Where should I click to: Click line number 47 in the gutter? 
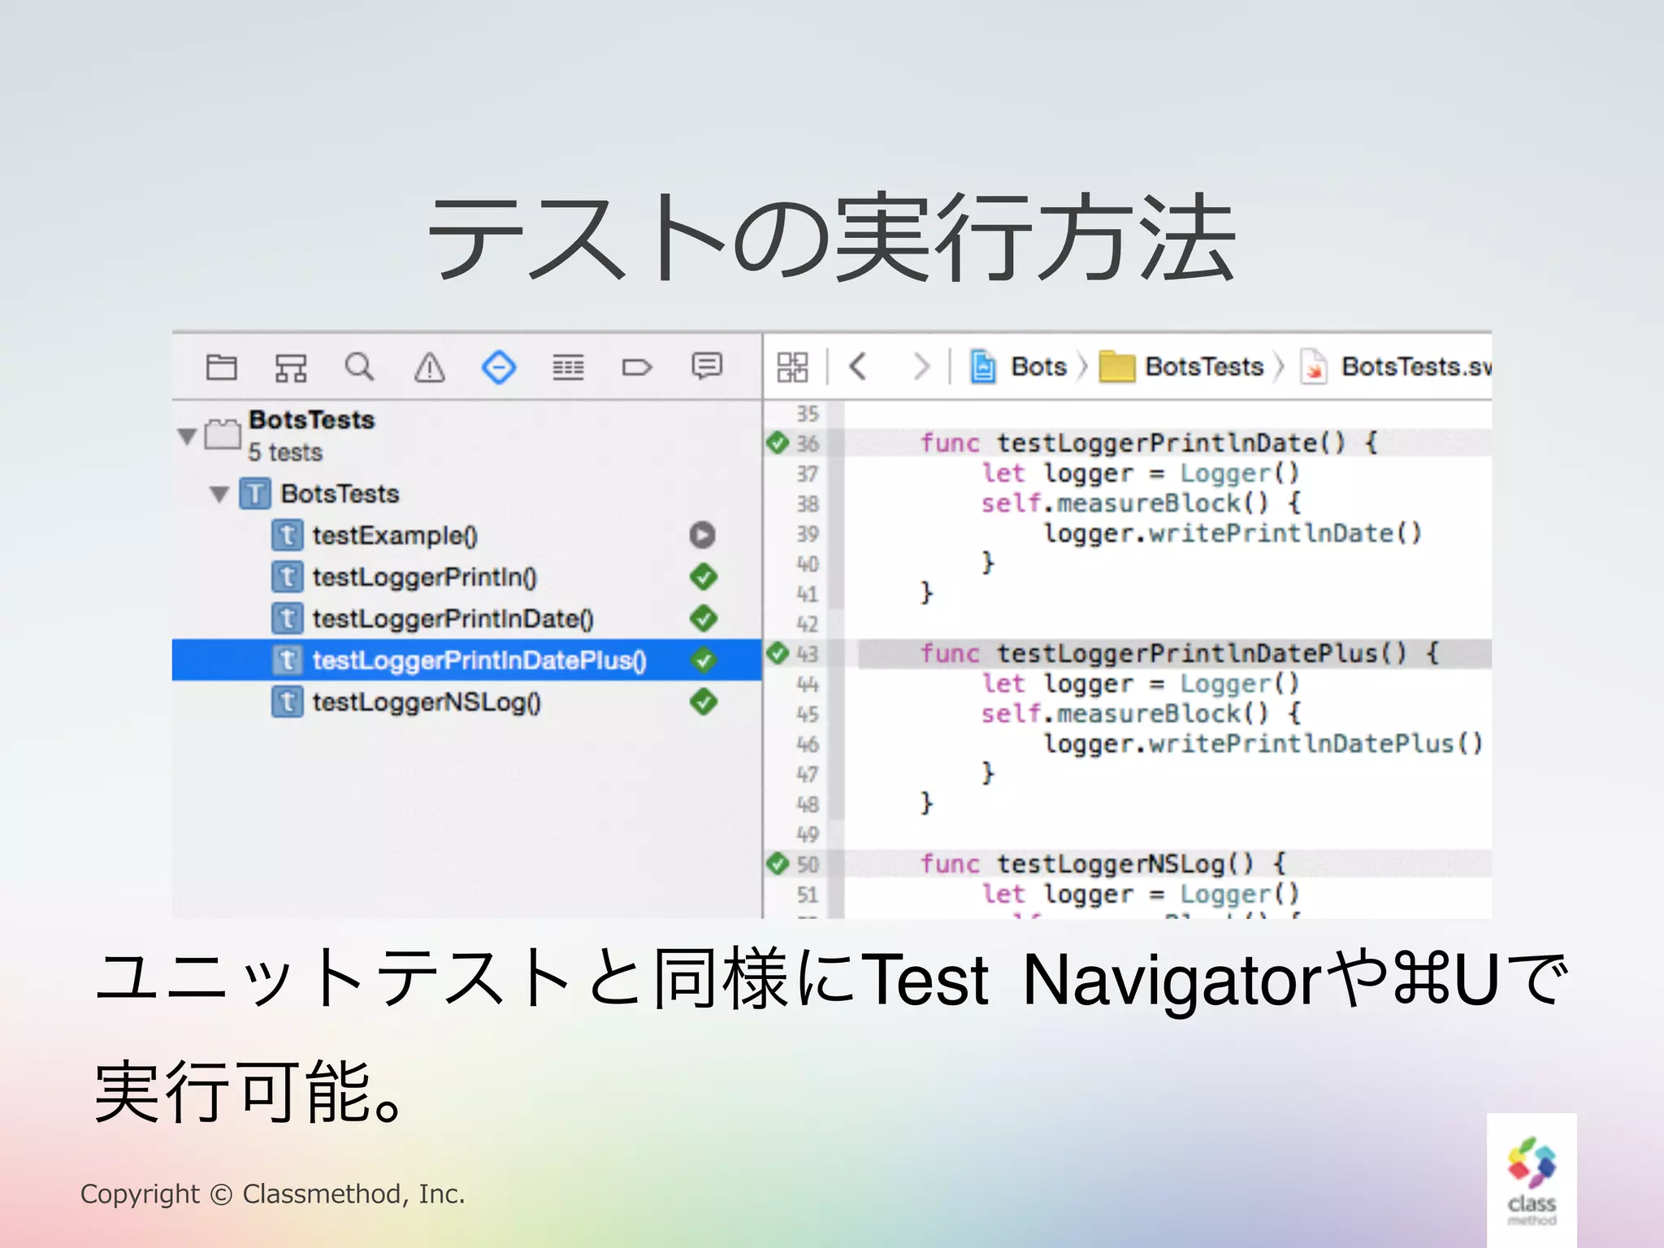point(807,774)
